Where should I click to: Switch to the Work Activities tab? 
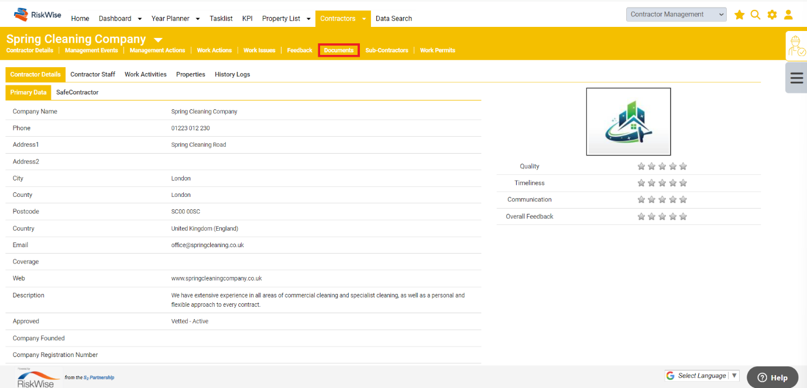pyautogui.click(x=146, y=75)
